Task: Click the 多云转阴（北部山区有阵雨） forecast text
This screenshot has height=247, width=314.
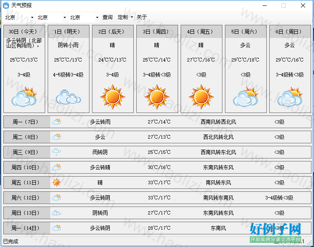Action: 24,43
